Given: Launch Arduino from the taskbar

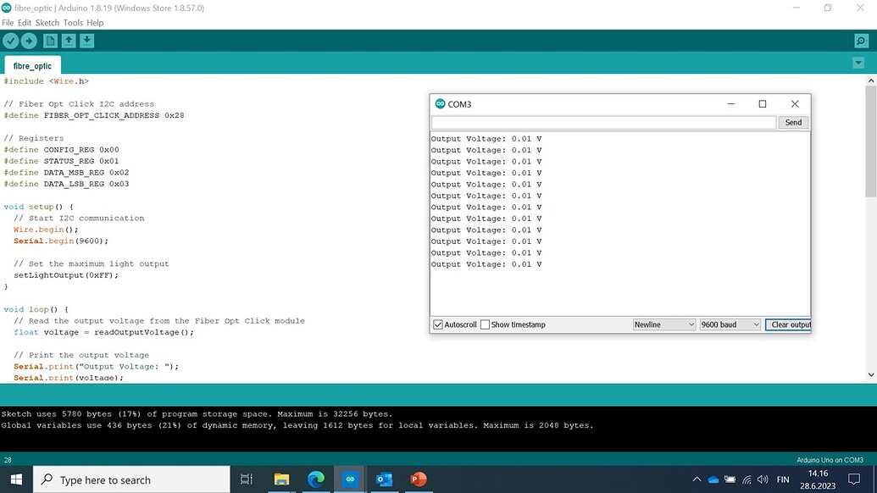Looking at the screenshot, I should click(x=349, y=479).
